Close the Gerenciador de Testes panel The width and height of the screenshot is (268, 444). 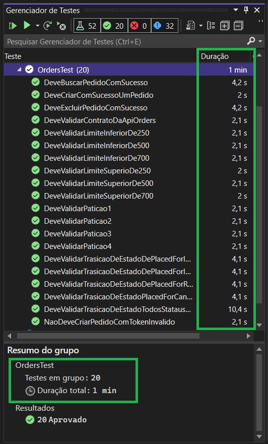pos(257,10)
